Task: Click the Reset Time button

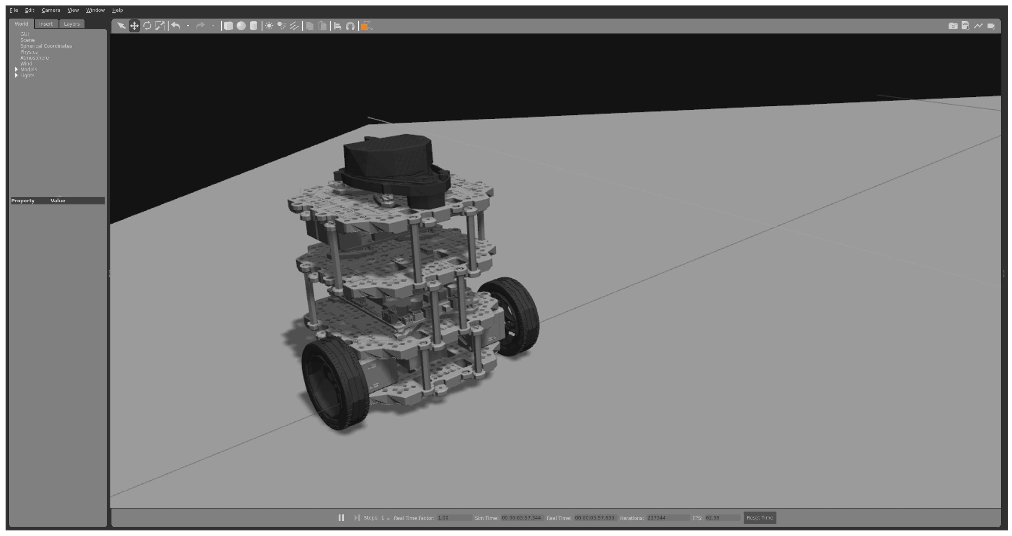Action: [759, 517]
